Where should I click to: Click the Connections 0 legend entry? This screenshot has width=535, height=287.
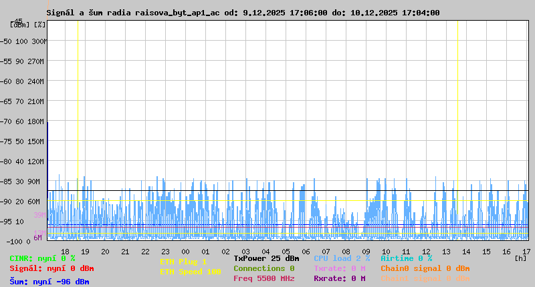[x=263, y=268]
